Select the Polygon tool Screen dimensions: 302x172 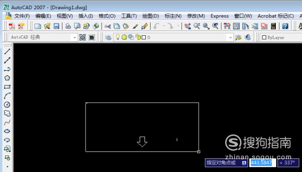(x=7, y=78)
